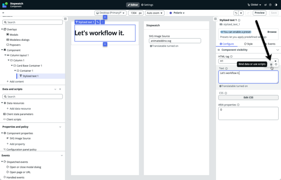
Task: Click the dynamic value icon beside bind data
Action: (x=276, y=64)
